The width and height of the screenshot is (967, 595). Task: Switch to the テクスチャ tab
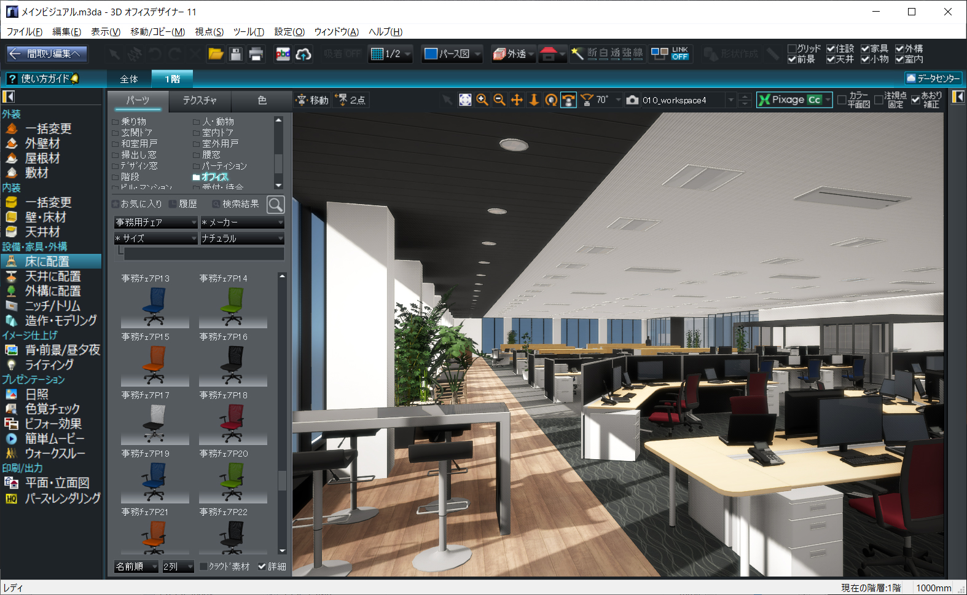click(200, 100)
